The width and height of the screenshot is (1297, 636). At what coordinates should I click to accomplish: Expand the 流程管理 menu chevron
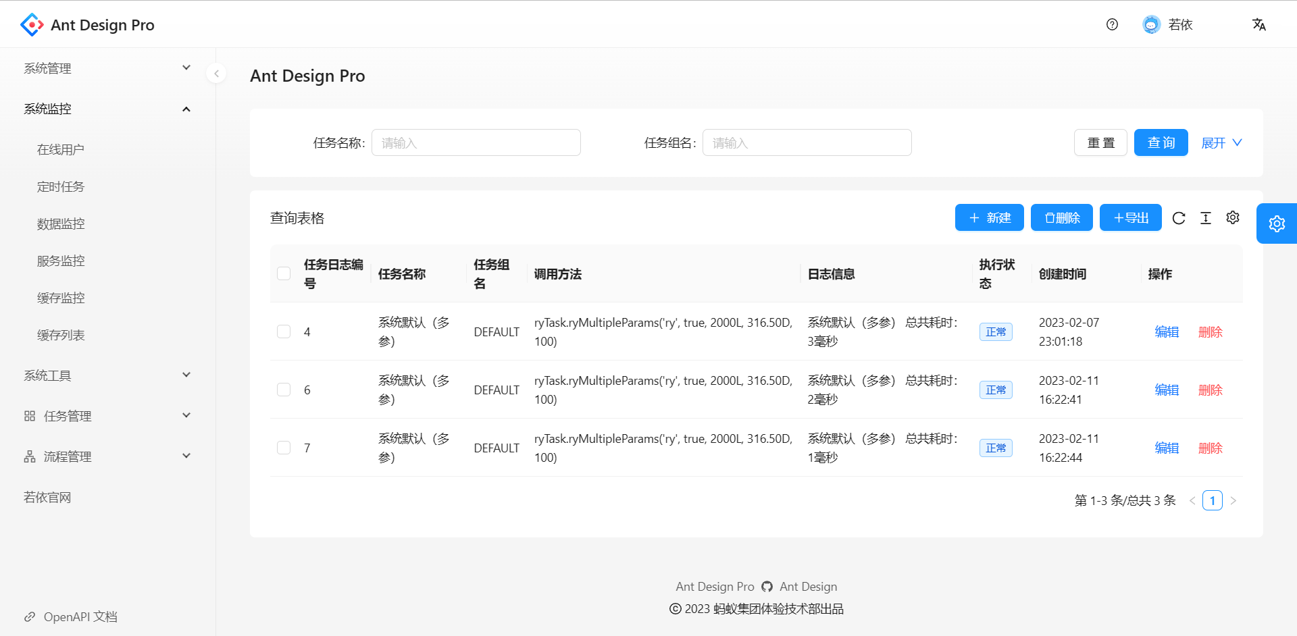pyautogui.click(x=186, y=456)
